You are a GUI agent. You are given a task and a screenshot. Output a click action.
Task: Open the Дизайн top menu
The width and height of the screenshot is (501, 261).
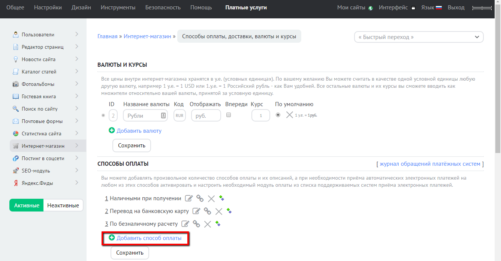81,7
